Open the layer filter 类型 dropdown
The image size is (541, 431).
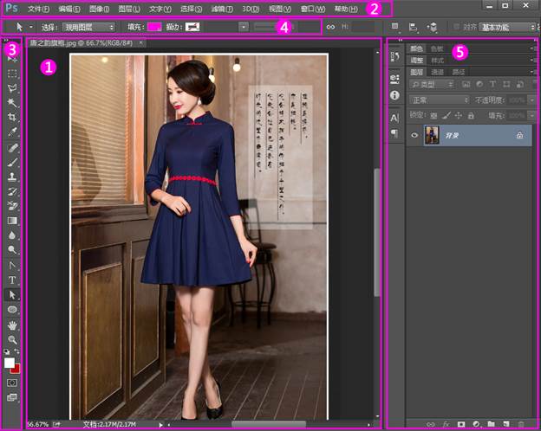[x=432, y=84]
